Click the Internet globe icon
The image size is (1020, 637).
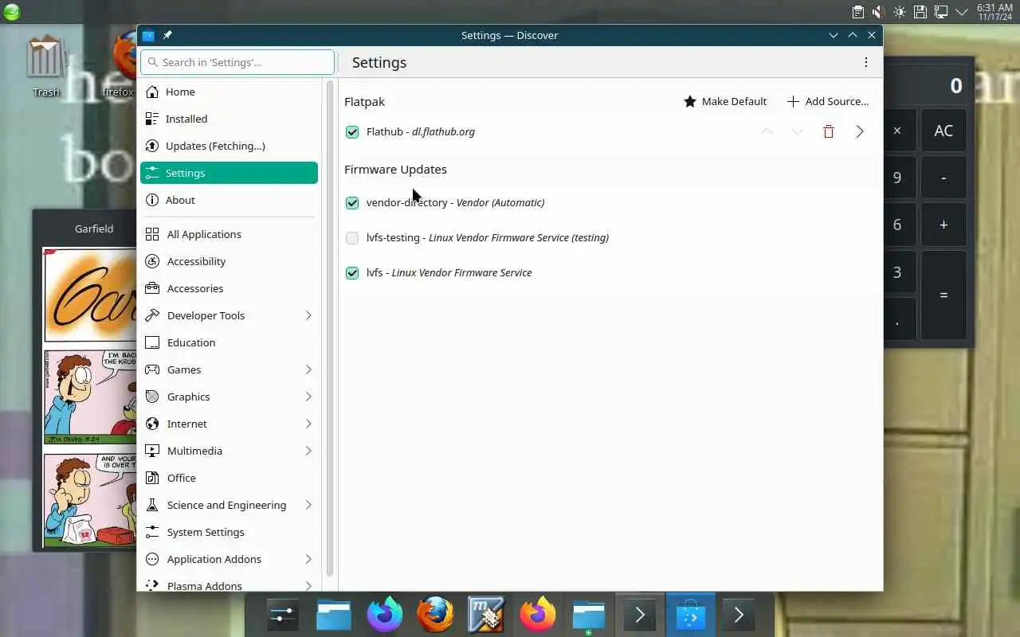152,424
